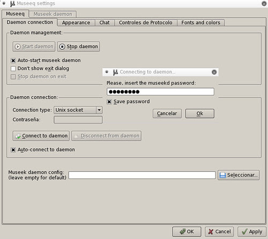Apply settings using the green checkmark button

pos(252,231)
